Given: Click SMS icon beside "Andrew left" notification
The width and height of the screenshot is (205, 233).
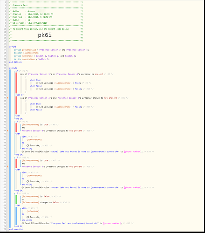Looking at the screenshot, I should [x=23, y=187].
